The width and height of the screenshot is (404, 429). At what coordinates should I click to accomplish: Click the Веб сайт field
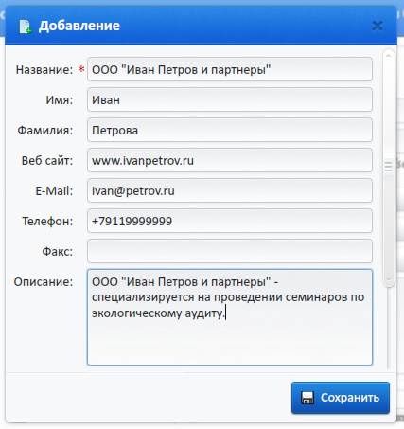point(230,160)
